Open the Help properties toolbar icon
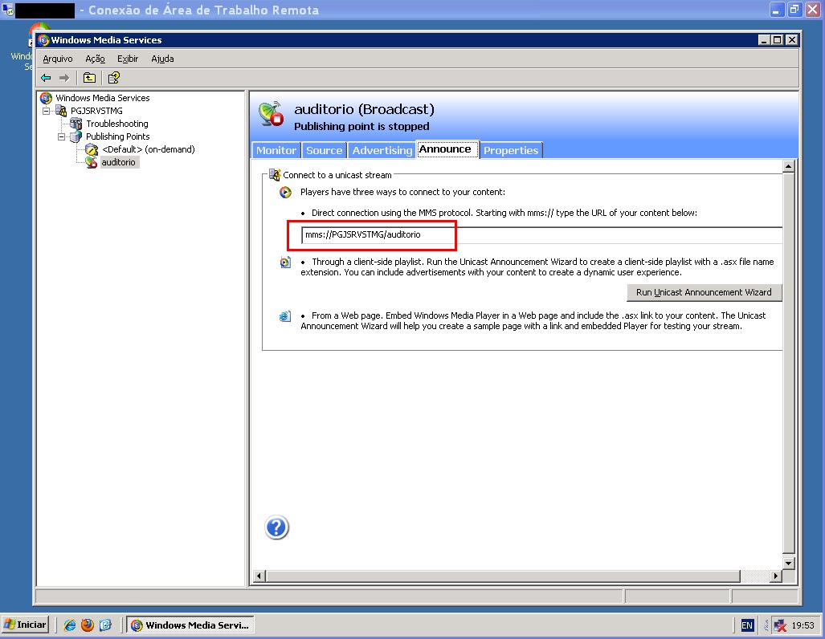This screenshot has width=825, height=639. 113,78
